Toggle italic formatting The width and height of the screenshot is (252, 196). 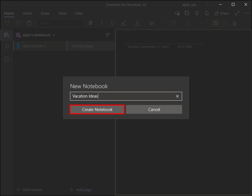(102, 23)
